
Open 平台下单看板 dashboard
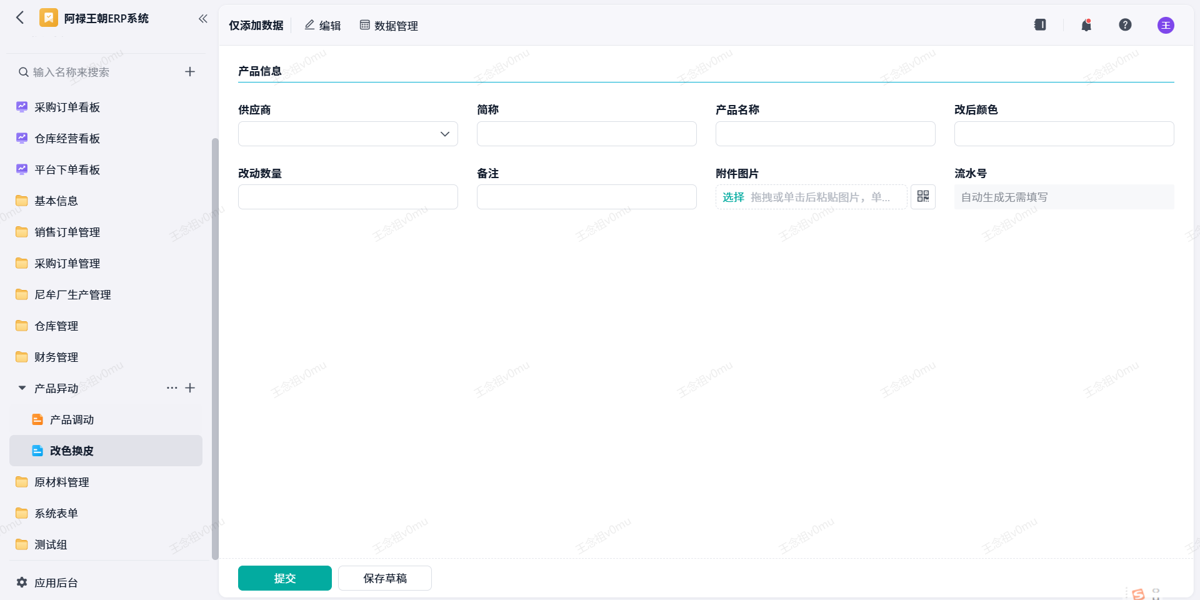[x=106, y=169]
